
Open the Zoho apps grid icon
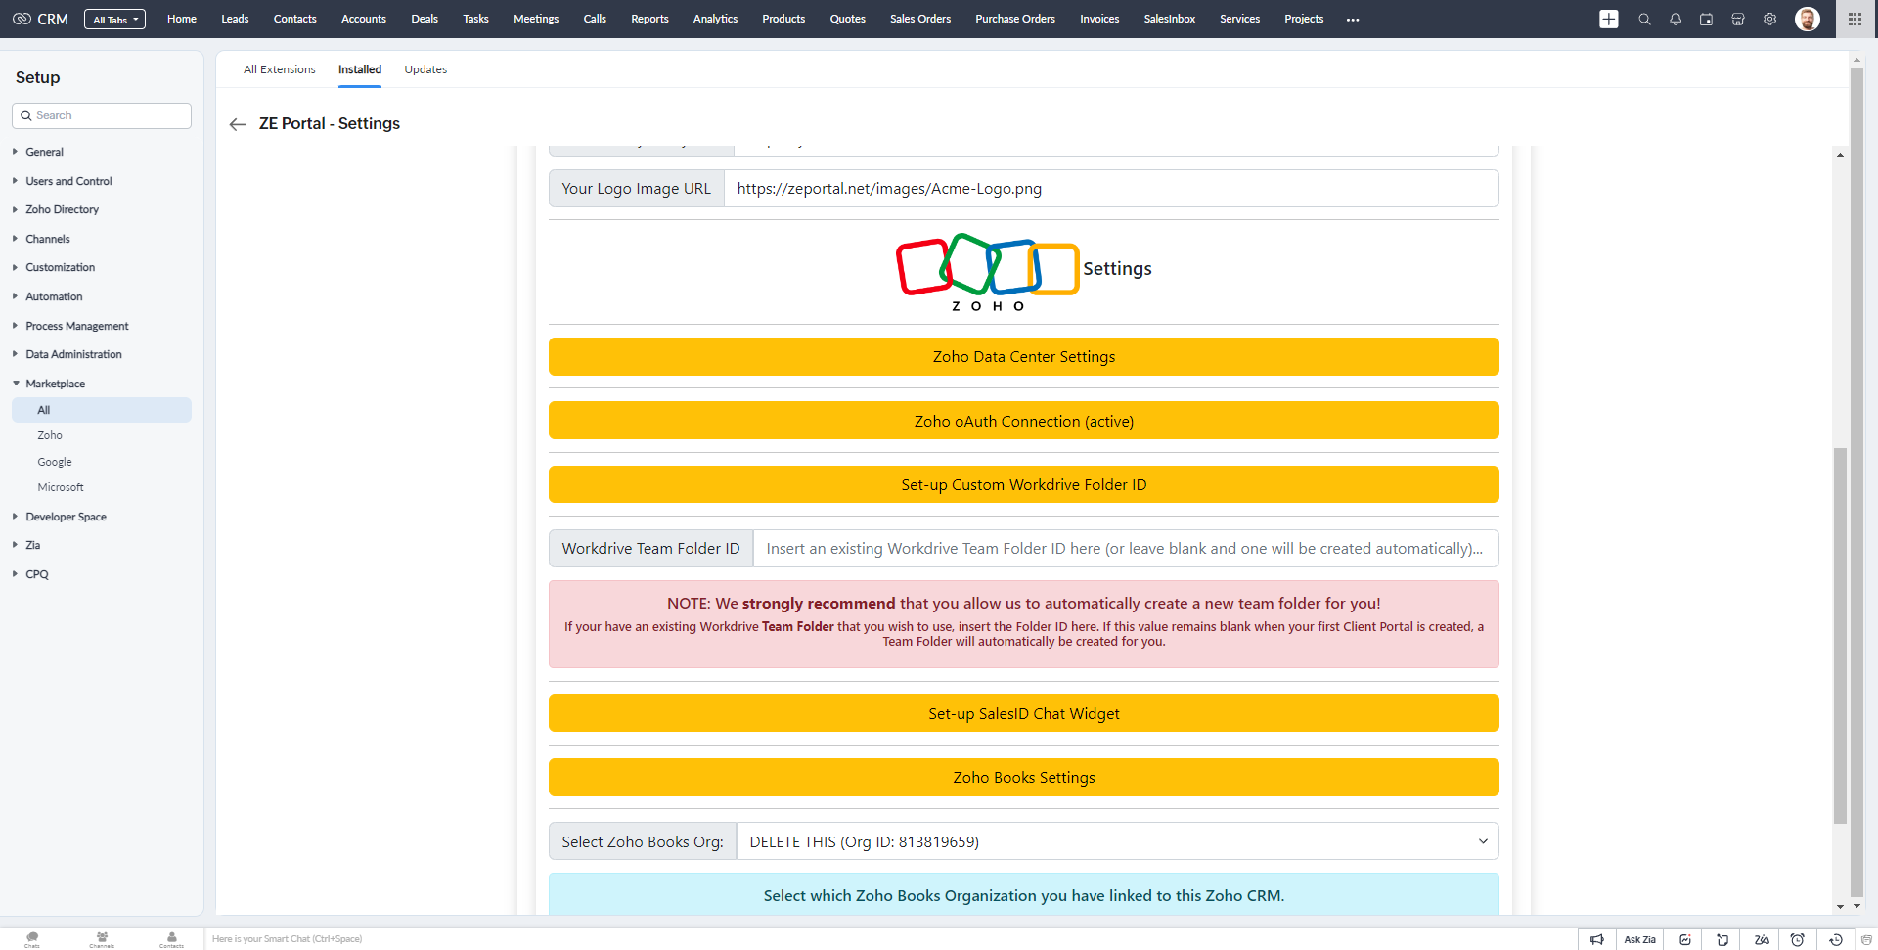pos(1855,20)
